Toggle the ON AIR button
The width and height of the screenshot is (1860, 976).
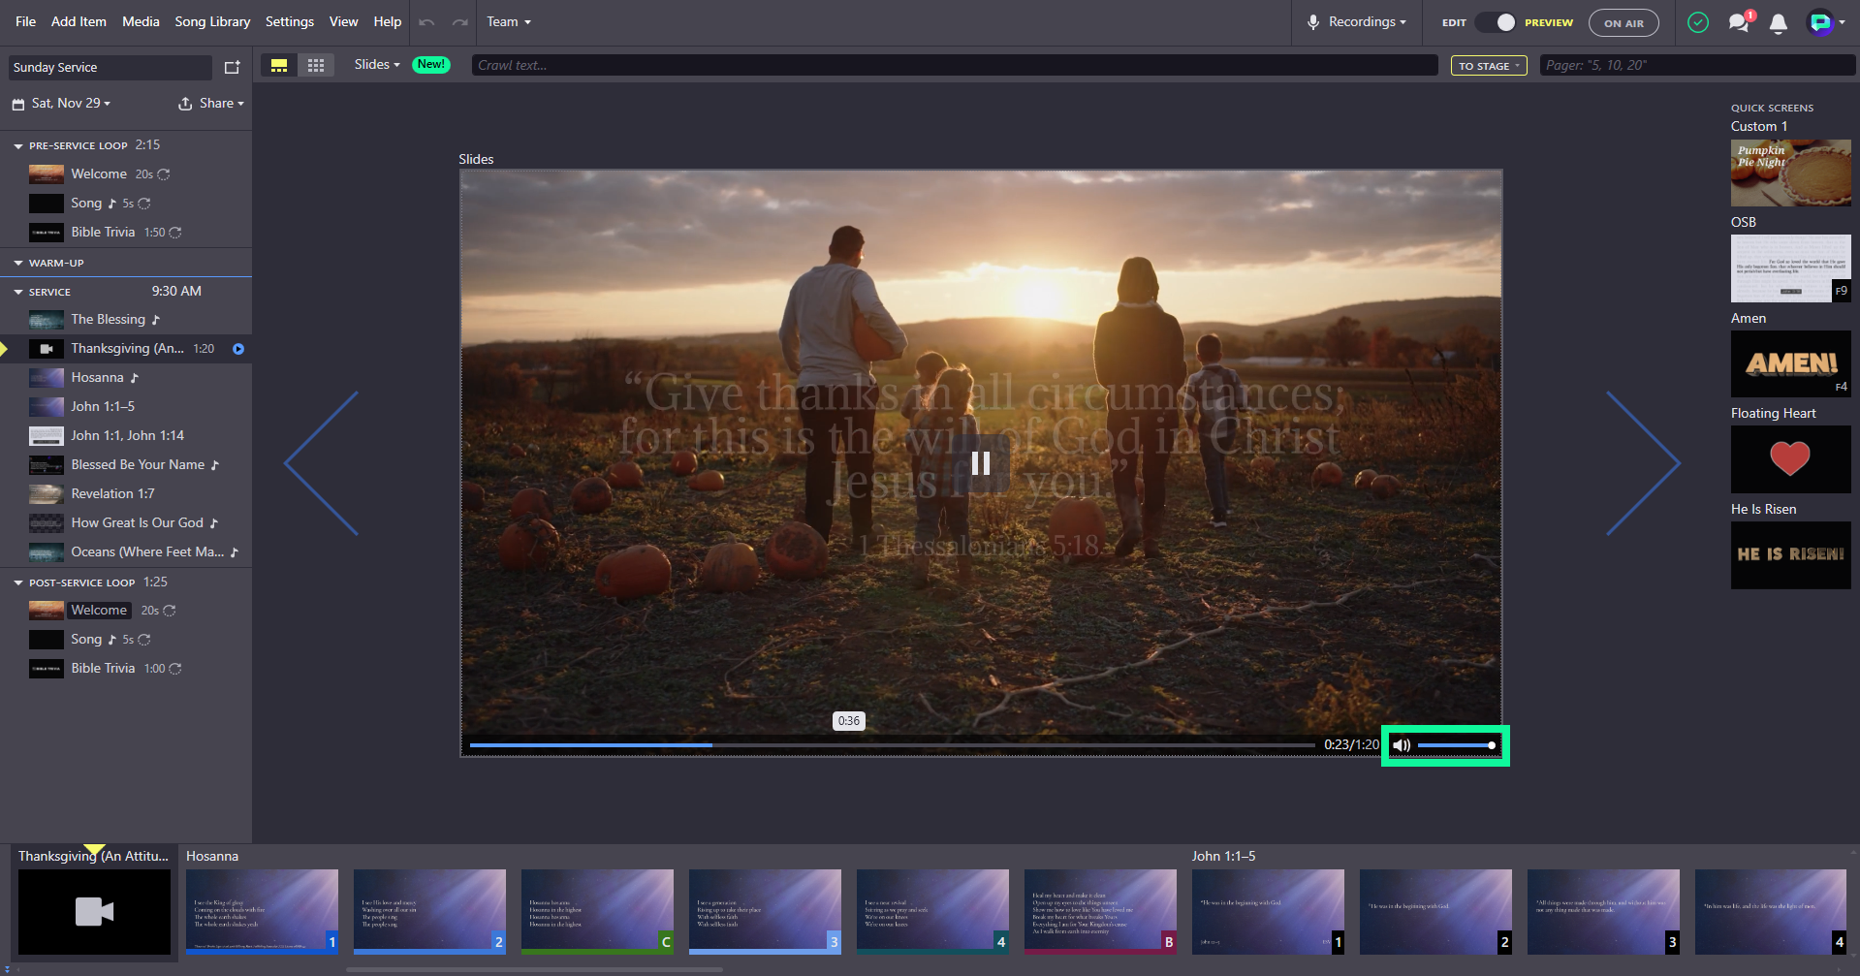[1624, 23]
